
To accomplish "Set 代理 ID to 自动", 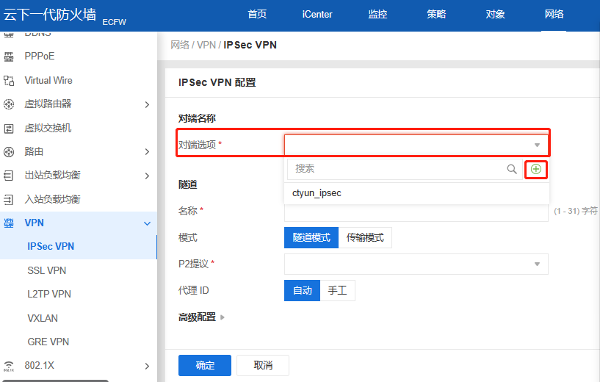I will click(303, 291).
